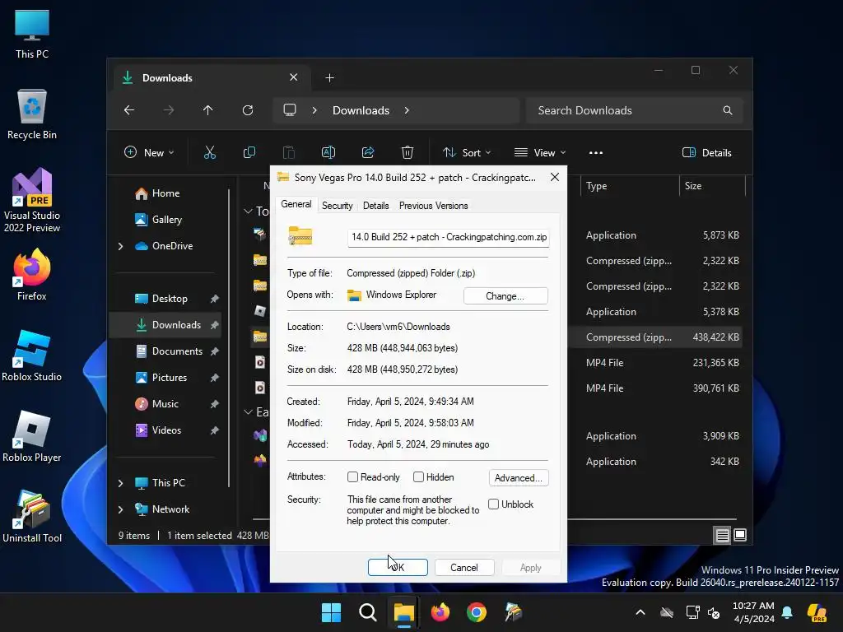Check the Unblock security checkbox
Image resolution: width=843 pixels, height=632 pixels.
click(494, 504)
